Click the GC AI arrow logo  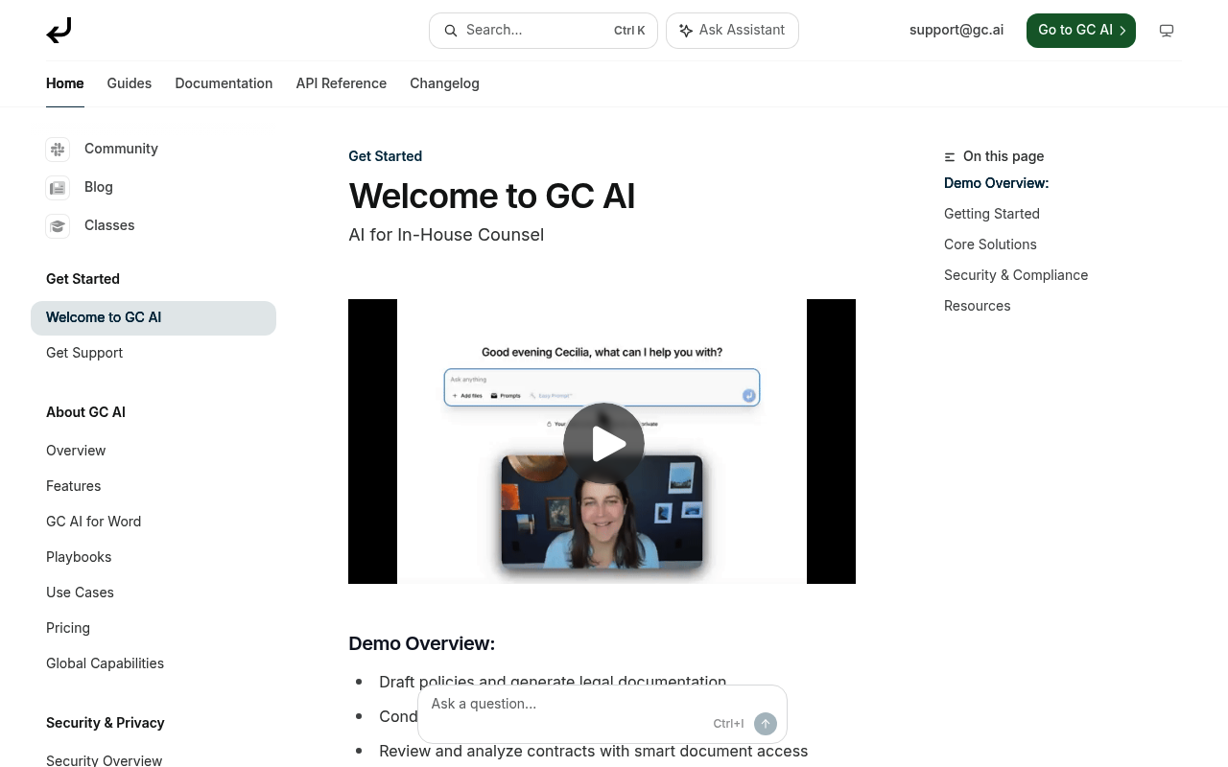coord(59,31)
